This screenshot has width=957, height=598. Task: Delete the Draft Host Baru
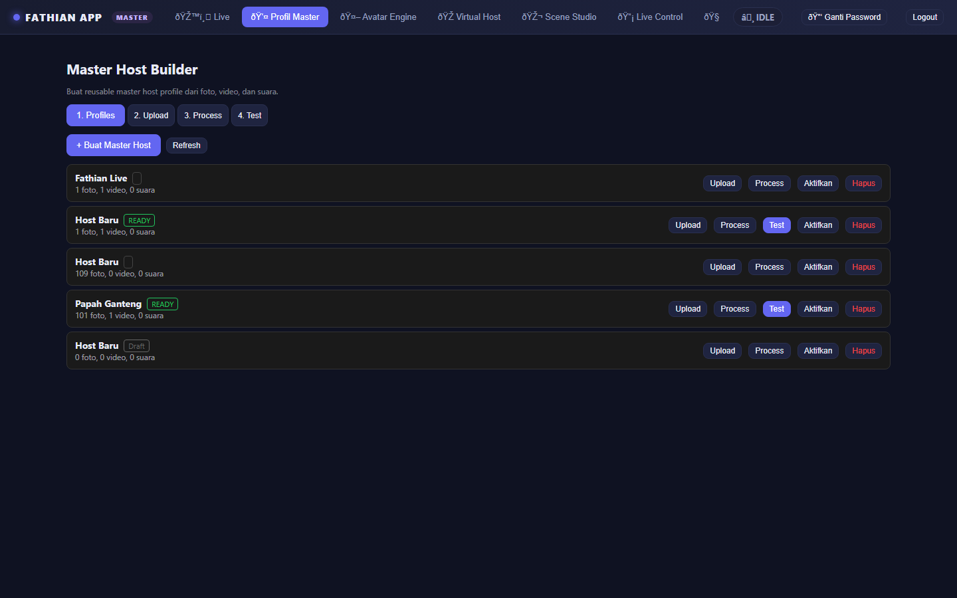point(864,351)
